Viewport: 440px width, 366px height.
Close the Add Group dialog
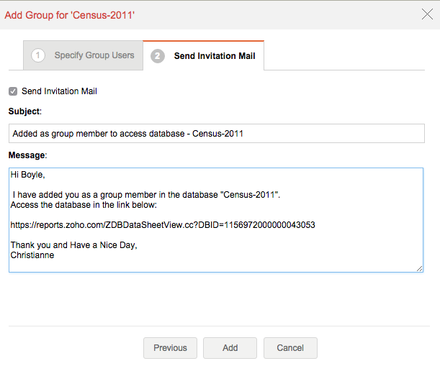click(426, 14)
